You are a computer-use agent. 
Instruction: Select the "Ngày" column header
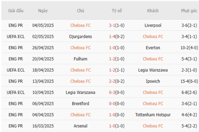[43, 11]
